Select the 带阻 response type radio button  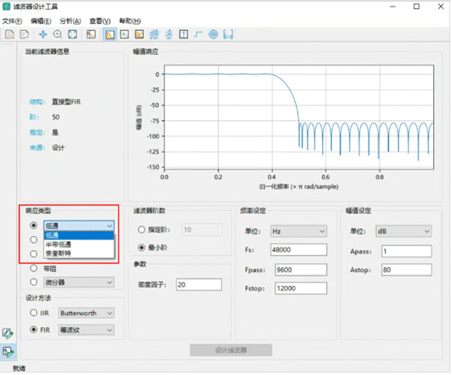tap(34, 269)
